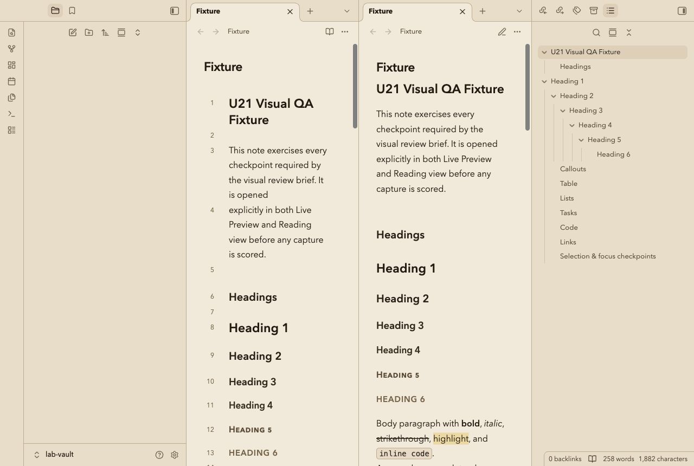Open the bookmarks tab icon
694x466 pixels.
[x=72, y=11]
